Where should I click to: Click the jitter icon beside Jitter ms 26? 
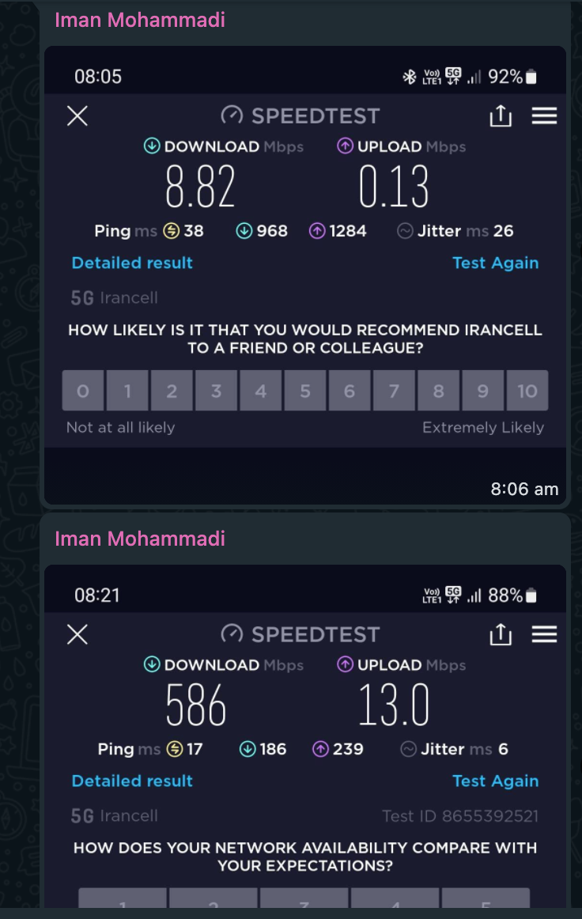(x=405, y=231)
